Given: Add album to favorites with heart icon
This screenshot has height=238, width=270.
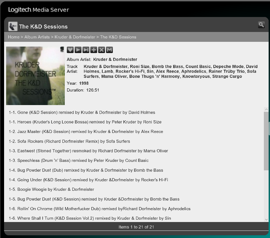Looking at the screenshot, I should tap(70, 50).
